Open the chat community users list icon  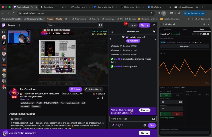[154, 32]
